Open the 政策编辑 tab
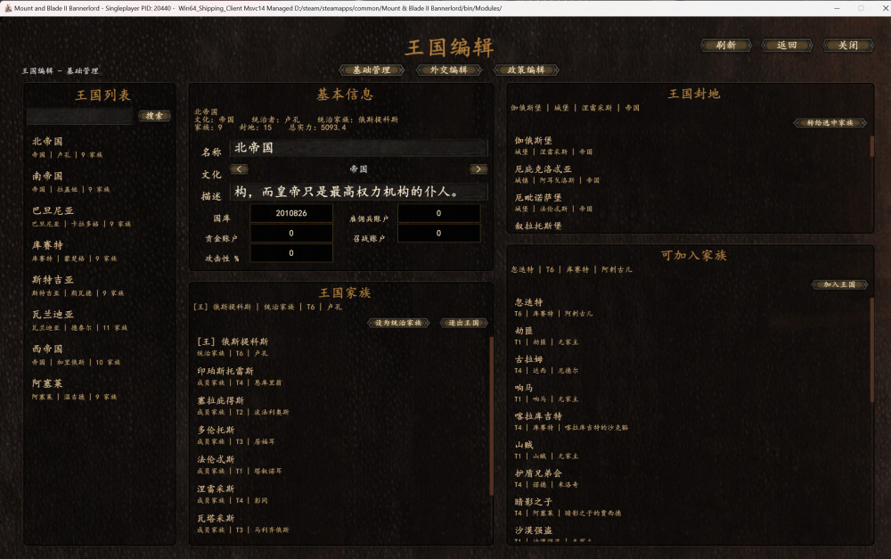Viewport: 891px width, 559px height. pos(527,70)
